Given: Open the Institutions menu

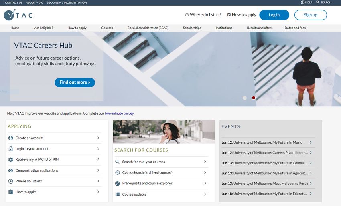Looking at the screenshot, I should [x=224, y=28].
